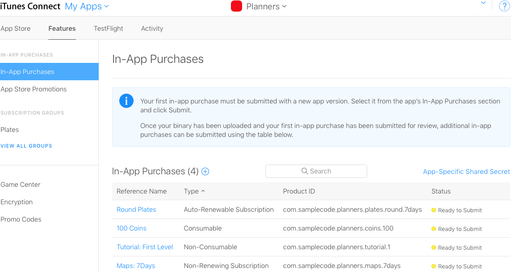The height and width of the screenshot is (272, 511).
Task: Click the blue info icon in the notice
Action: coord(126,101)
